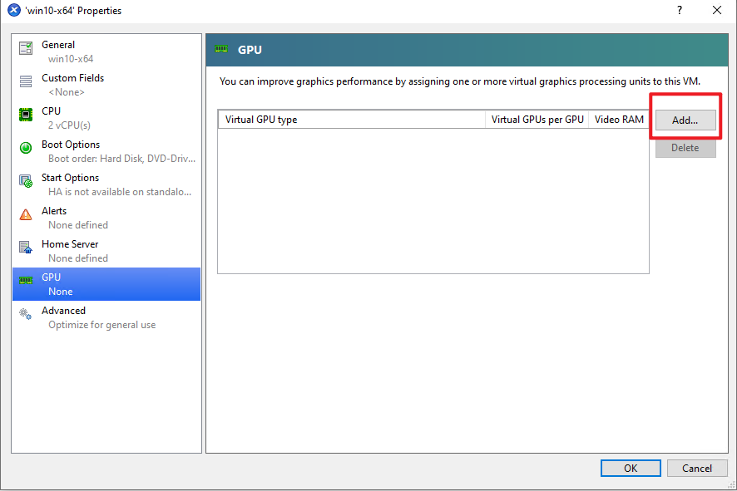Screen dimensions: 737x491
Task: Cancel the Properties dialog
Action: click(x=697, y=468)
